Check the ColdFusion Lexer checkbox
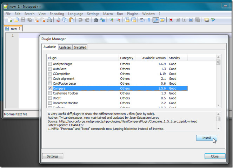The height and width of the screenshot is (168, 233). 50,84
